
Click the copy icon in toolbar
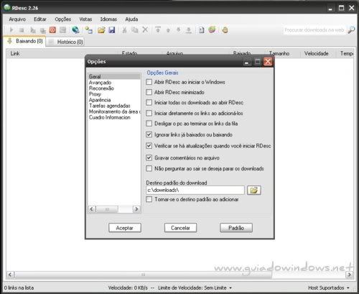tap(135, 30)
